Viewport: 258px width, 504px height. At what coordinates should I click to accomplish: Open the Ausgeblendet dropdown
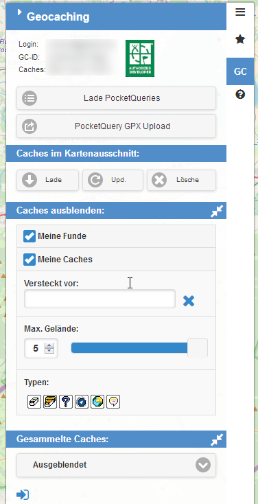point(117,465)
